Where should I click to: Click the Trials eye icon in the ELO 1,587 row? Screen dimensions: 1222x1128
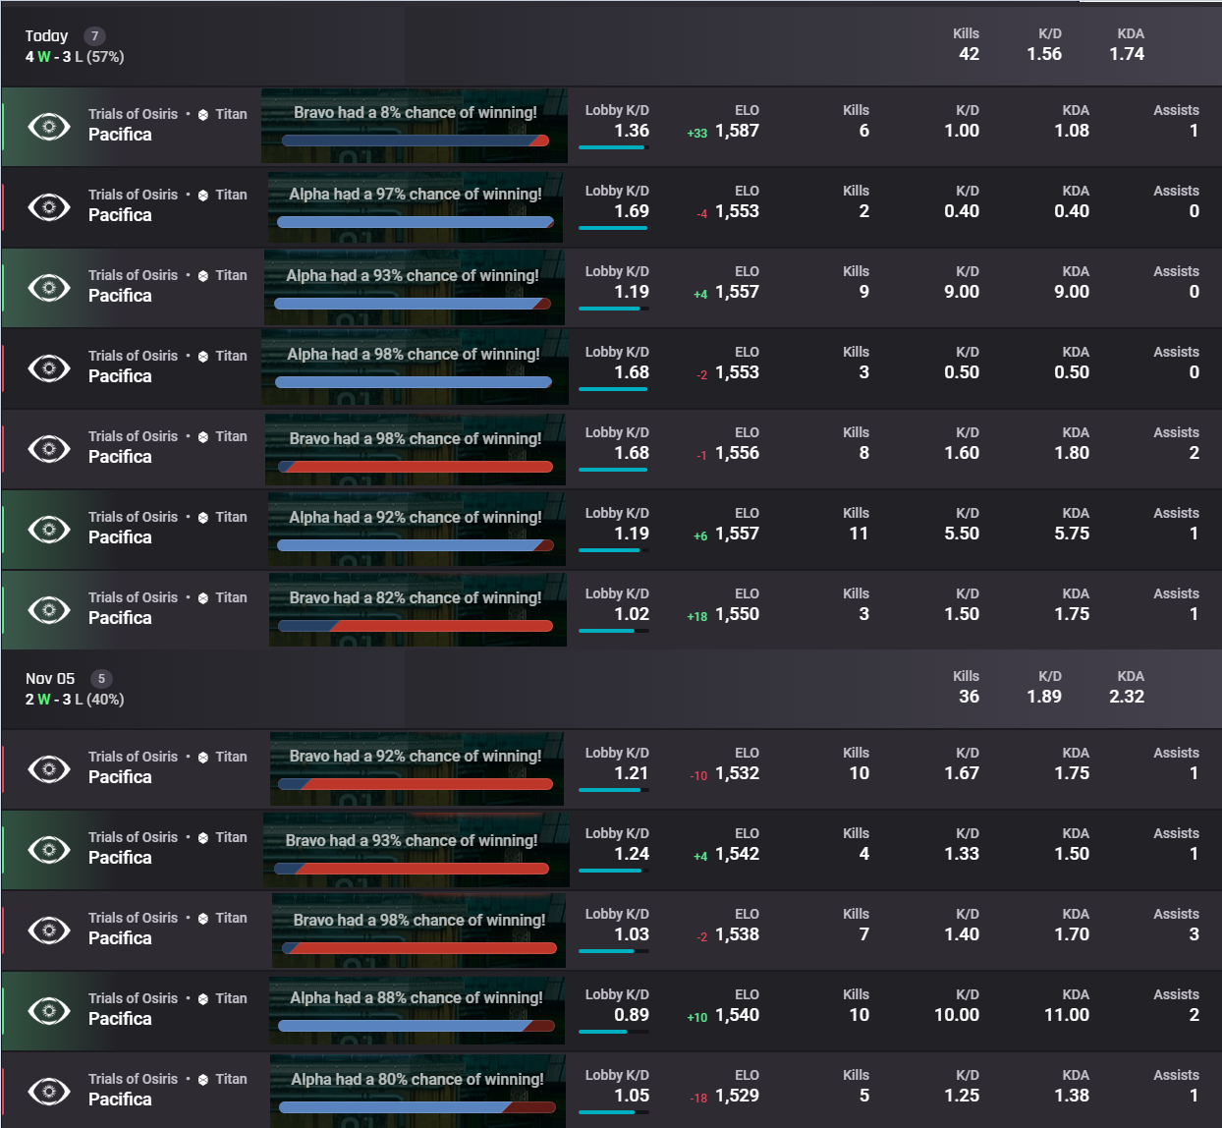click(x=49, y=126)
